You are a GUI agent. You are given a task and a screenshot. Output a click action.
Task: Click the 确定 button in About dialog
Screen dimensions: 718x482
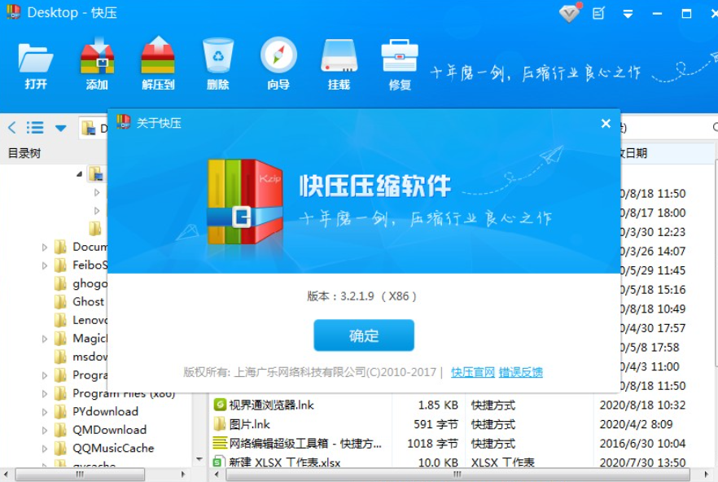[363, 335]
